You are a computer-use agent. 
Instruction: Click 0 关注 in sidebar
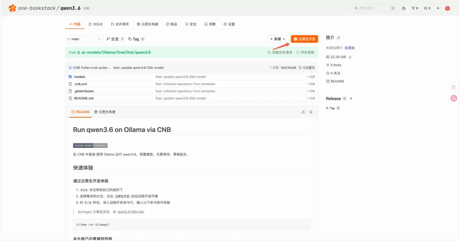pyautogui.click(x=333, y=73)
